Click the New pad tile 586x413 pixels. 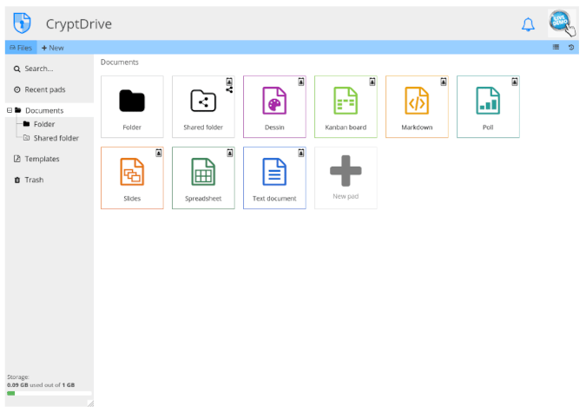click(x=346, y=178)
